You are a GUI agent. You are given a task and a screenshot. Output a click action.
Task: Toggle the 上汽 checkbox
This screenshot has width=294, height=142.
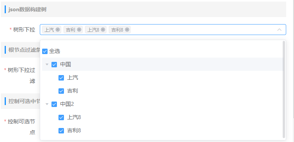[61, 78]
